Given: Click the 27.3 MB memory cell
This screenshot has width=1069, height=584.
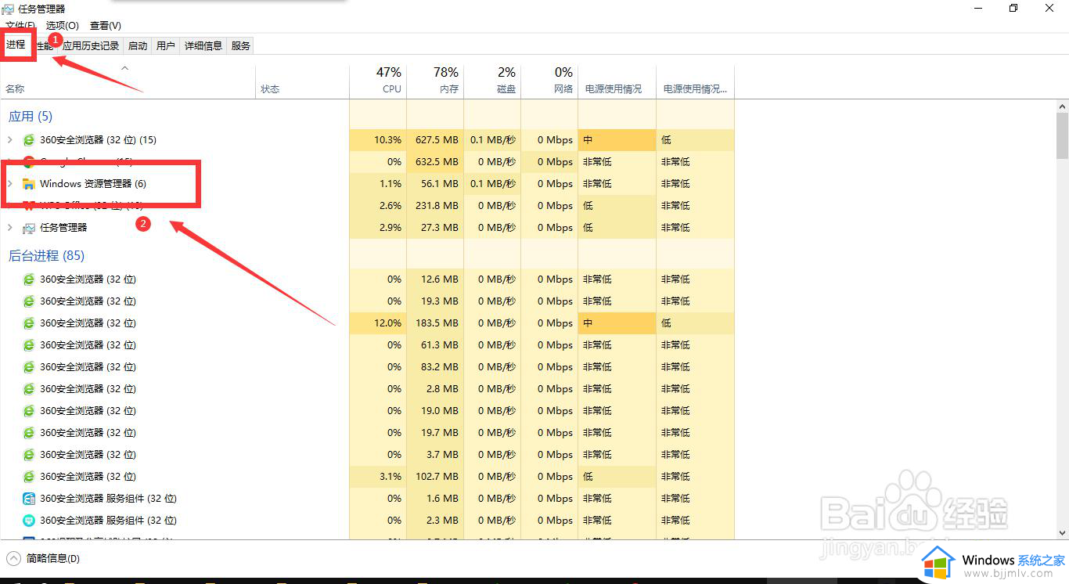Looking at the screenshot, I should pos(435,228).
